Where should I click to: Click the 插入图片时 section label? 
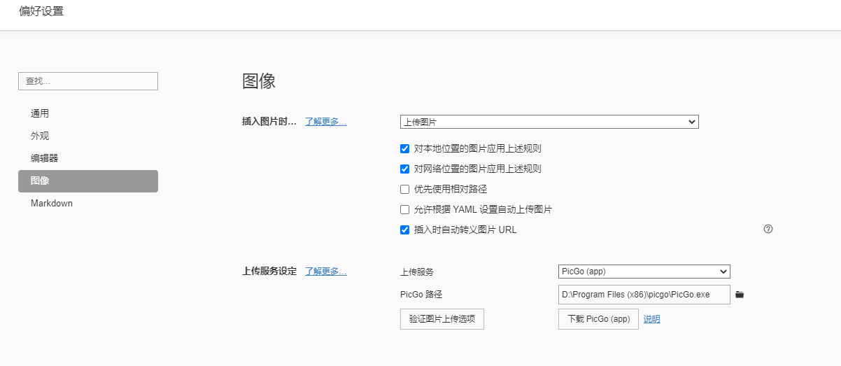point(269,122)
